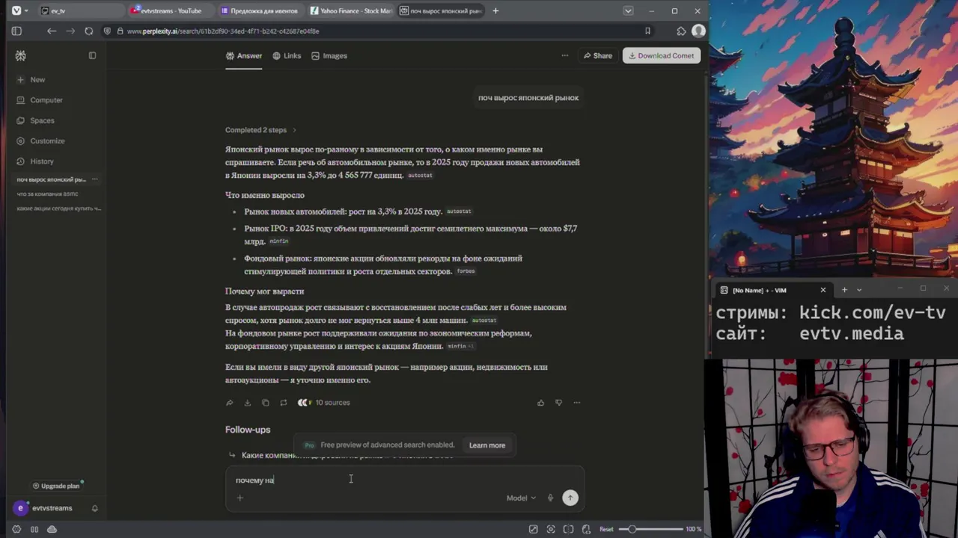
Task: Click the Perplexity logo
Action: point(20,55)
